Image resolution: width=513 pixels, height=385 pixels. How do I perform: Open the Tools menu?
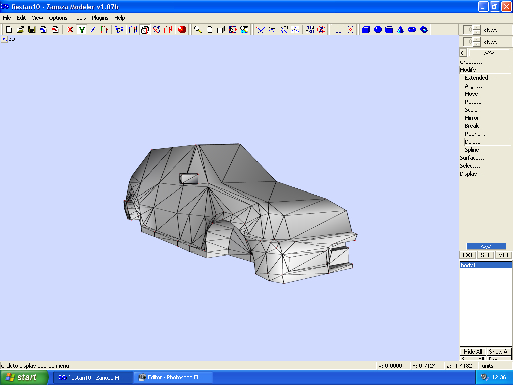(80, 18)
